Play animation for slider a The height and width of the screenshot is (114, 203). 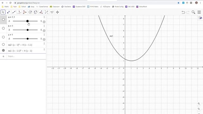44,22
